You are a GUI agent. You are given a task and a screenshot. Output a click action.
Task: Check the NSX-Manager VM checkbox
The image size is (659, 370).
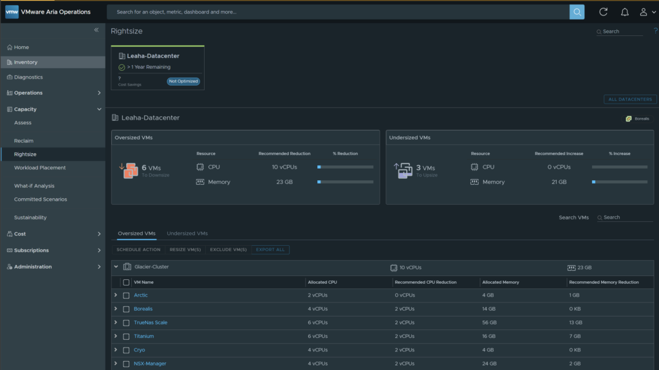(126, 364)
